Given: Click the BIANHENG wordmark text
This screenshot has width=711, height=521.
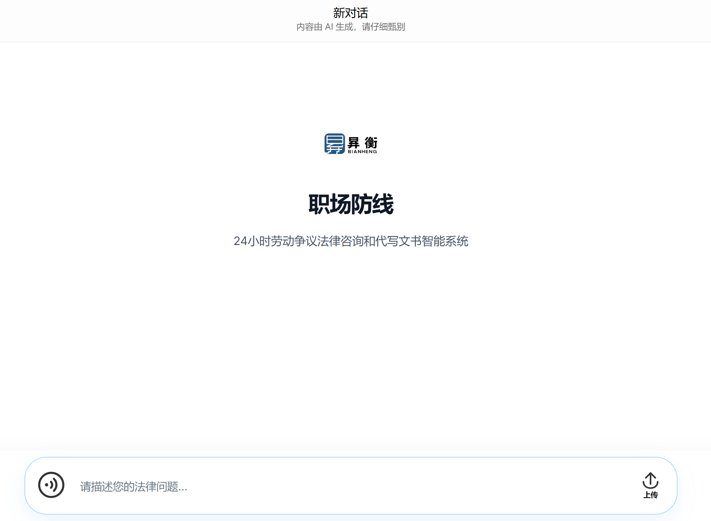Looking at the screenshot, I should coord(362,152).
